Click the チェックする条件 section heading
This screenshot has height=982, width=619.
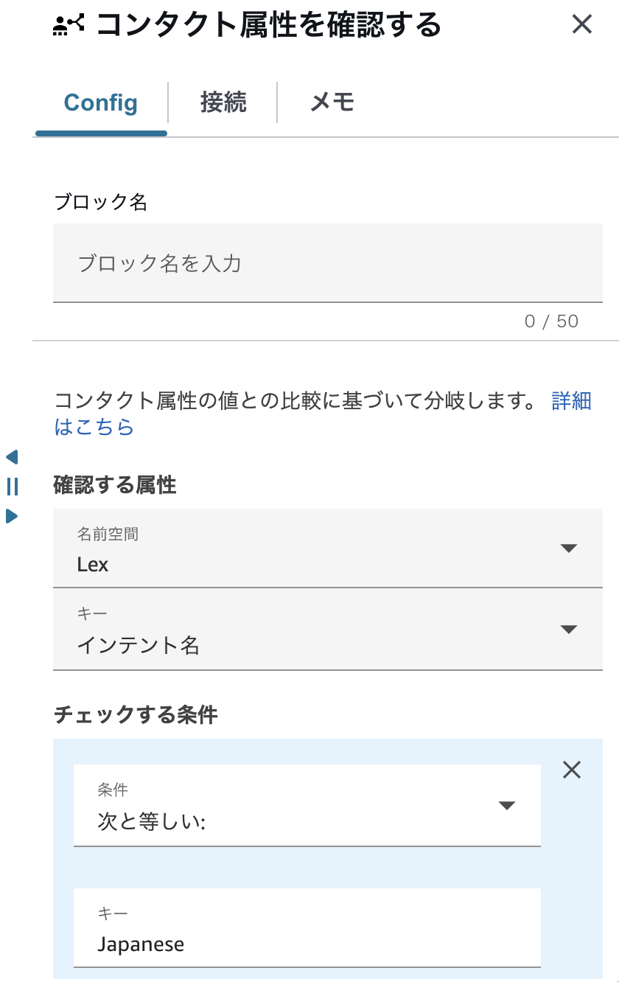(x=136, y=714)
